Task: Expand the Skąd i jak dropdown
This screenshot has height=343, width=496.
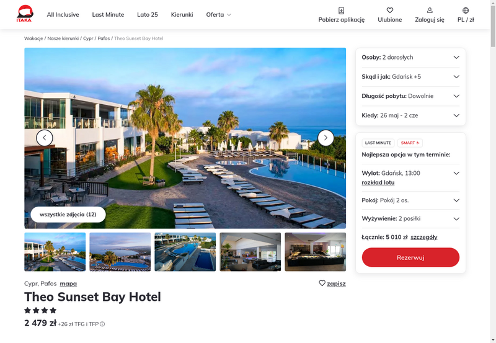Action: (x=410, y=76)
